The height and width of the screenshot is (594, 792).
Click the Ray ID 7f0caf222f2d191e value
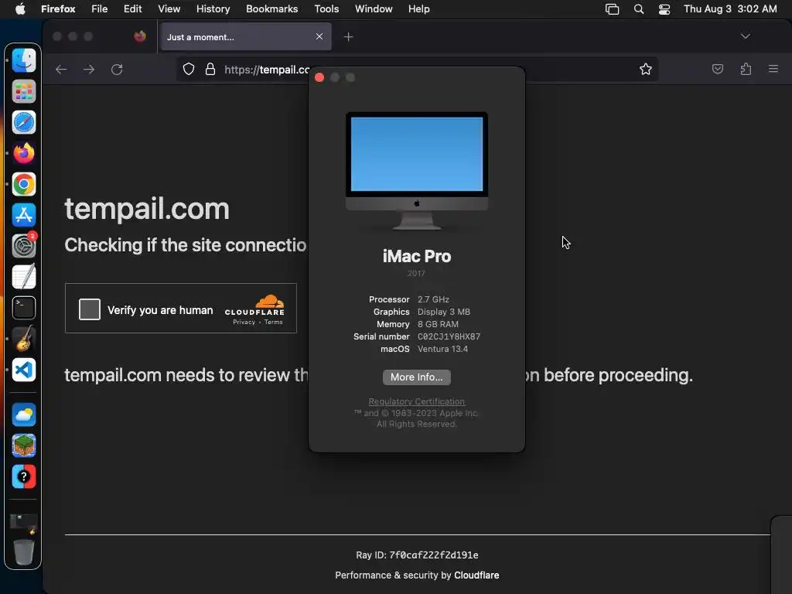click(x=433, y=555)
